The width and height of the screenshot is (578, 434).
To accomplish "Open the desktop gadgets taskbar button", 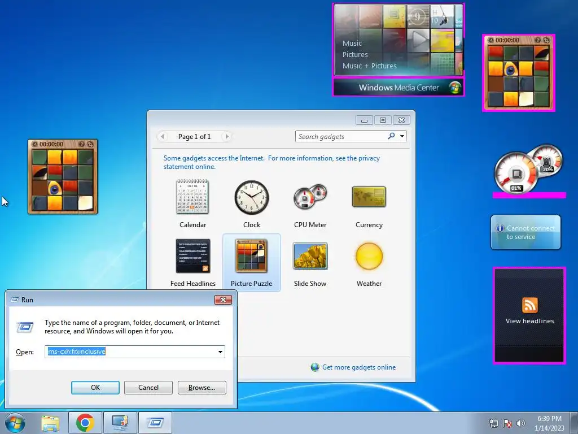I will point(120,423).
